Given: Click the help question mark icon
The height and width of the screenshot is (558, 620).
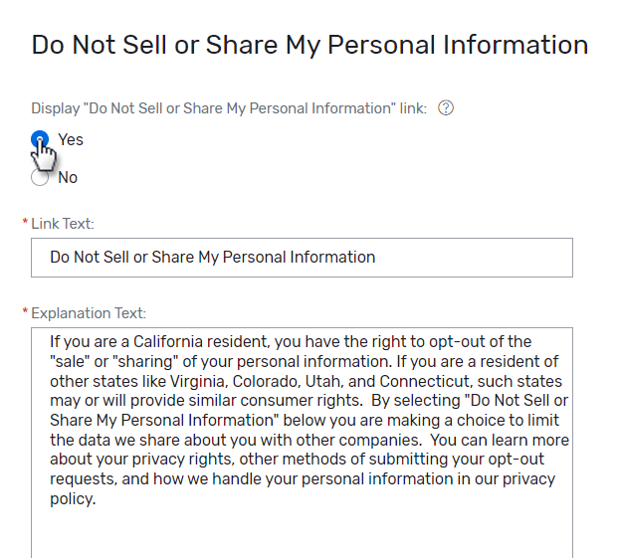Looking at the screenshot, I should [446, 108].
